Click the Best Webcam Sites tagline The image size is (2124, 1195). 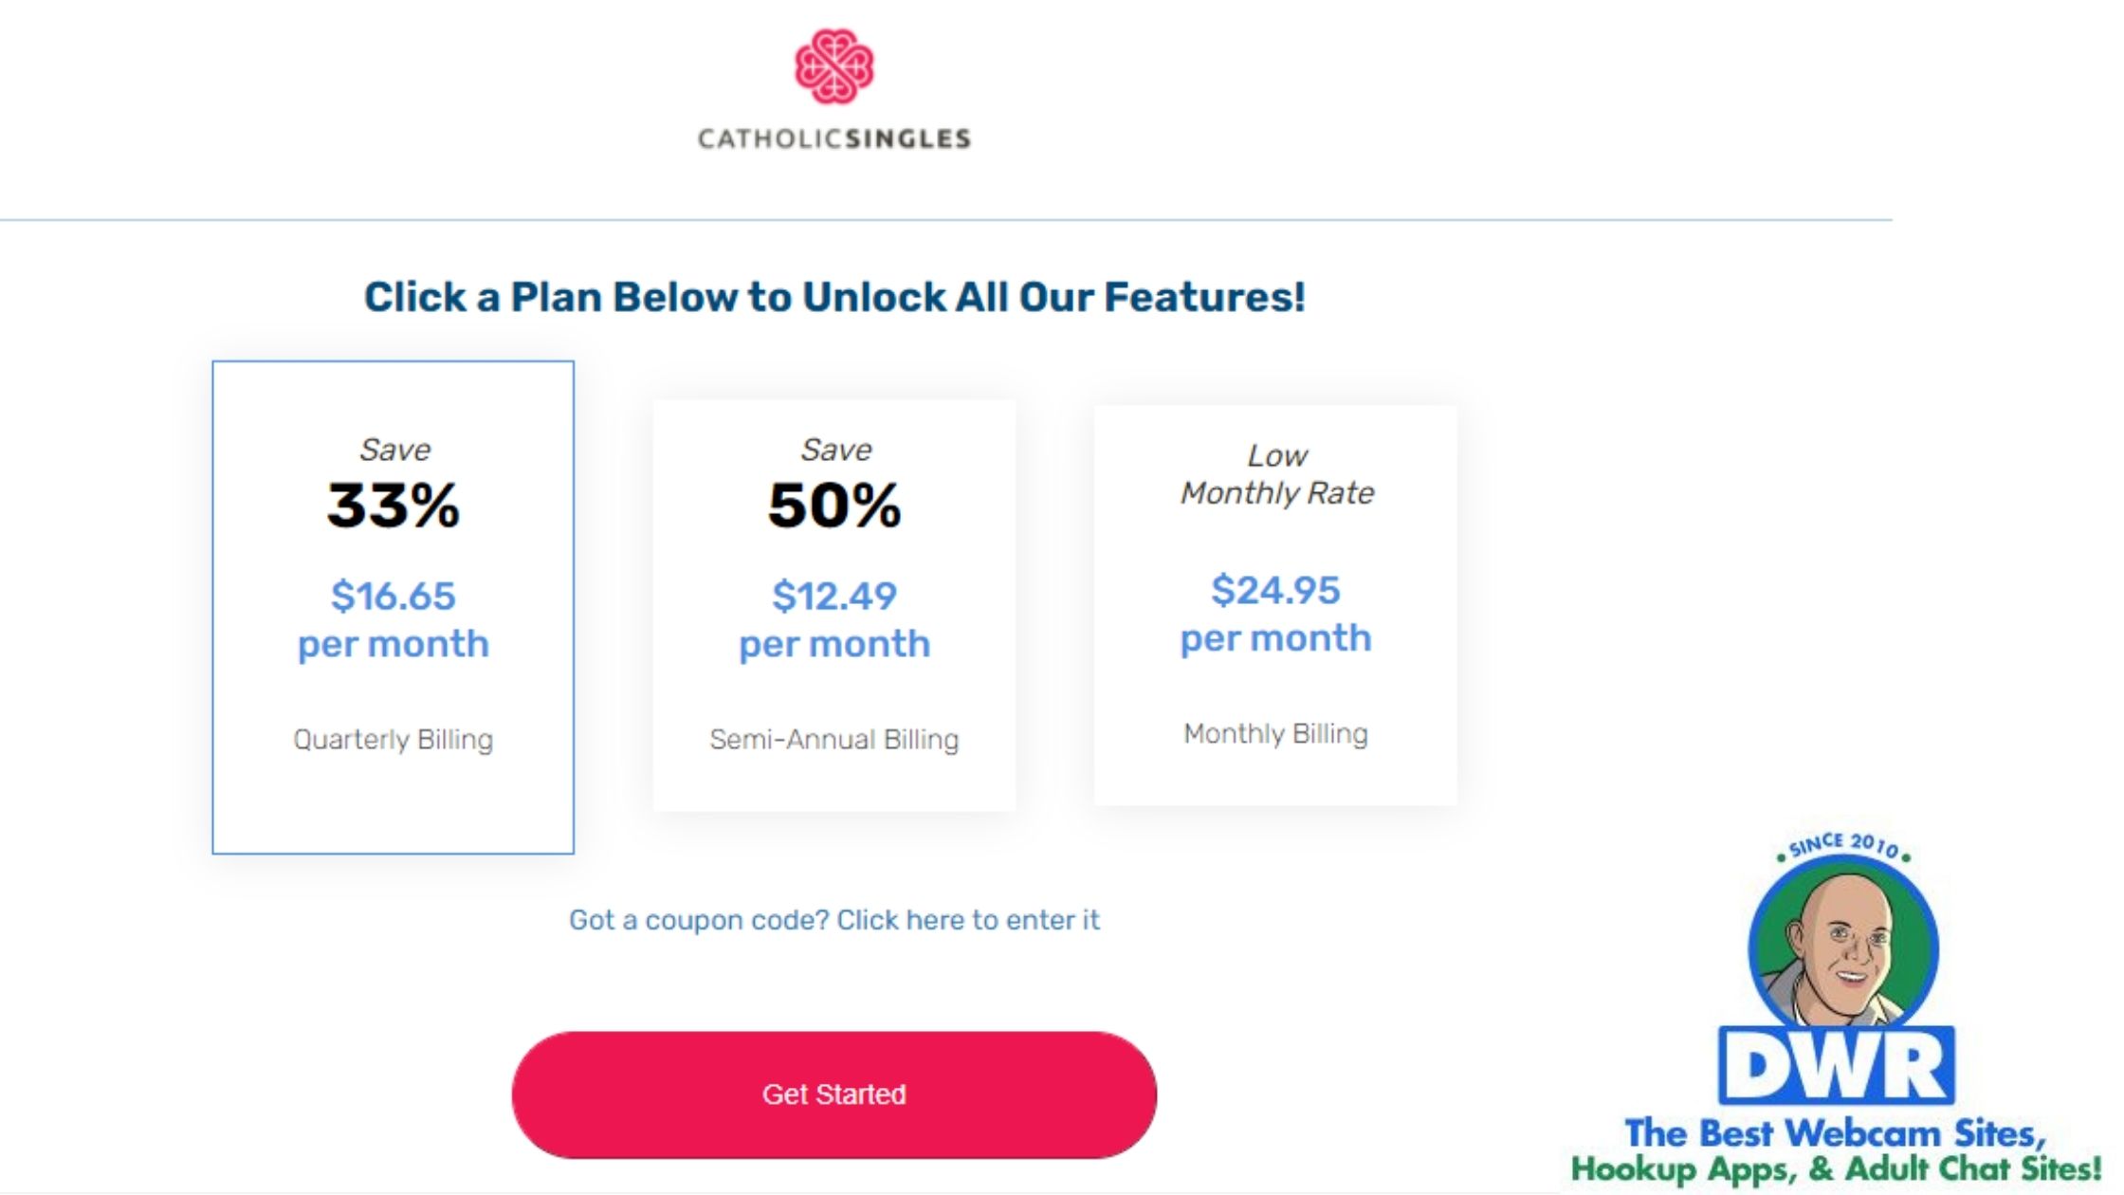click(1836, 1133)
